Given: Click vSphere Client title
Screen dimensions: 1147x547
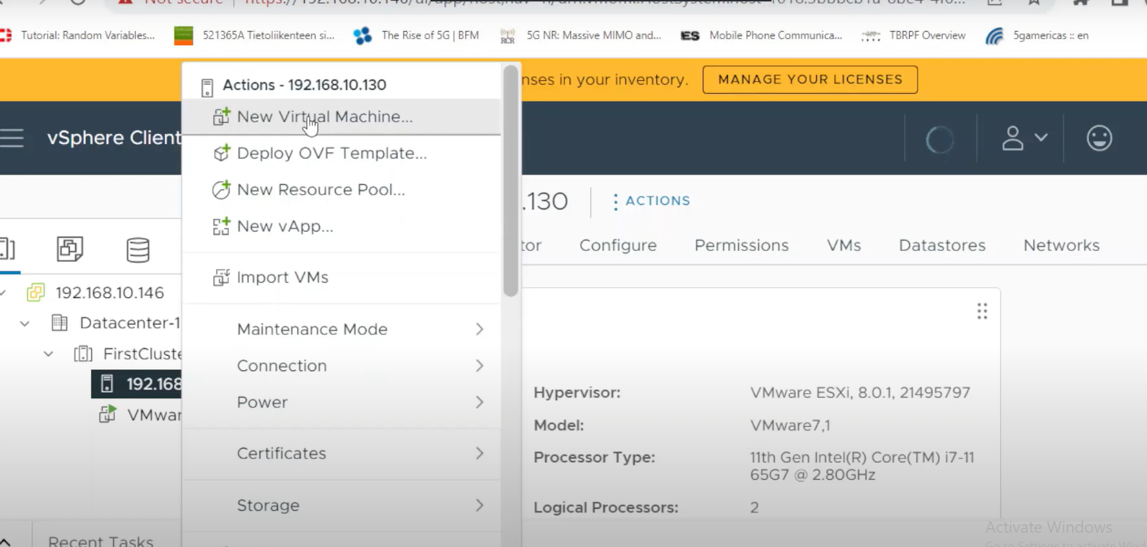Looking at the screenshot, I should pyautogui.click(x=114, y=138).
